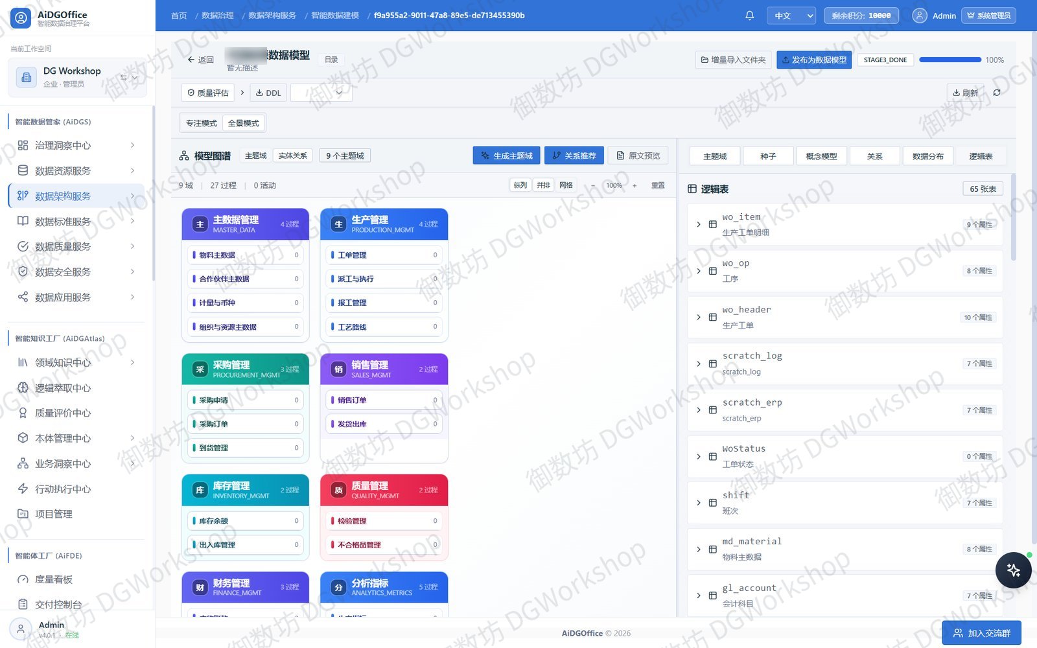Open the 中文 language dropdown
Image resolution: width=1037 pixels, height=648 pixels.
tap(791, 16)
